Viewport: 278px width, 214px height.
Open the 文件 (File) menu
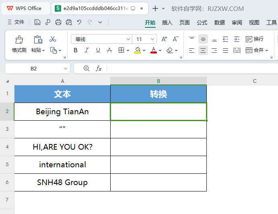click(x=16, y=22)
